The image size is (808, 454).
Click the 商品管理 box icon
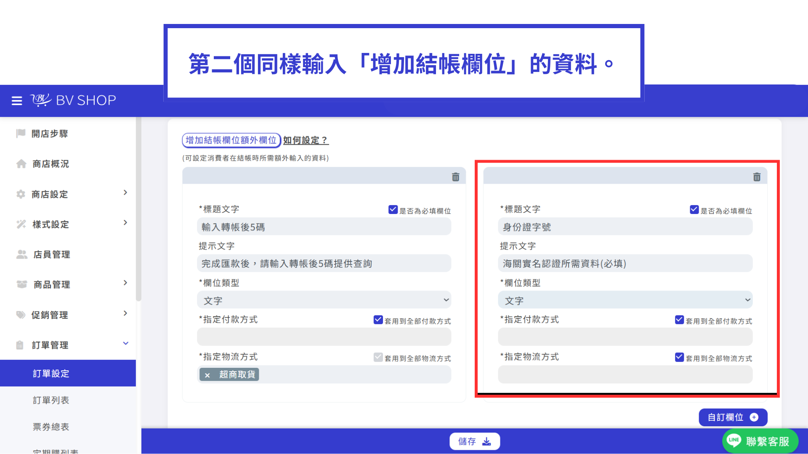pyautogui.click(x=22, y=285)
